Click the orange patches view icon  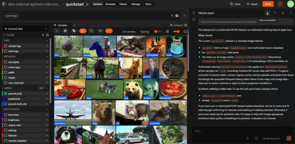pyautogui.click(x=83, y=31)
